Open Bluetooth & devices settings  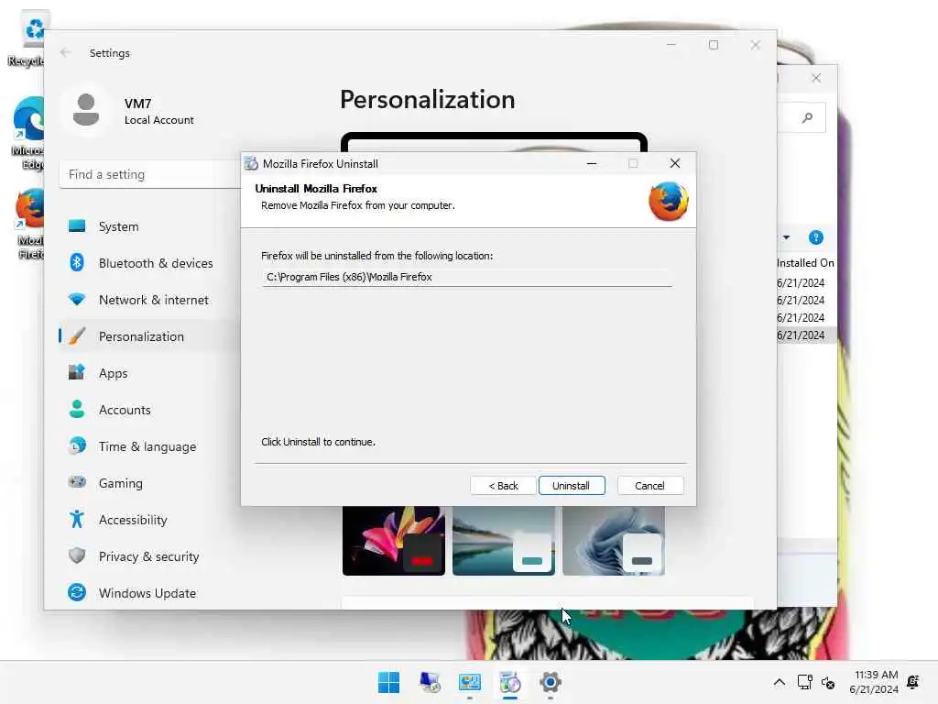(x=149, y=263)
